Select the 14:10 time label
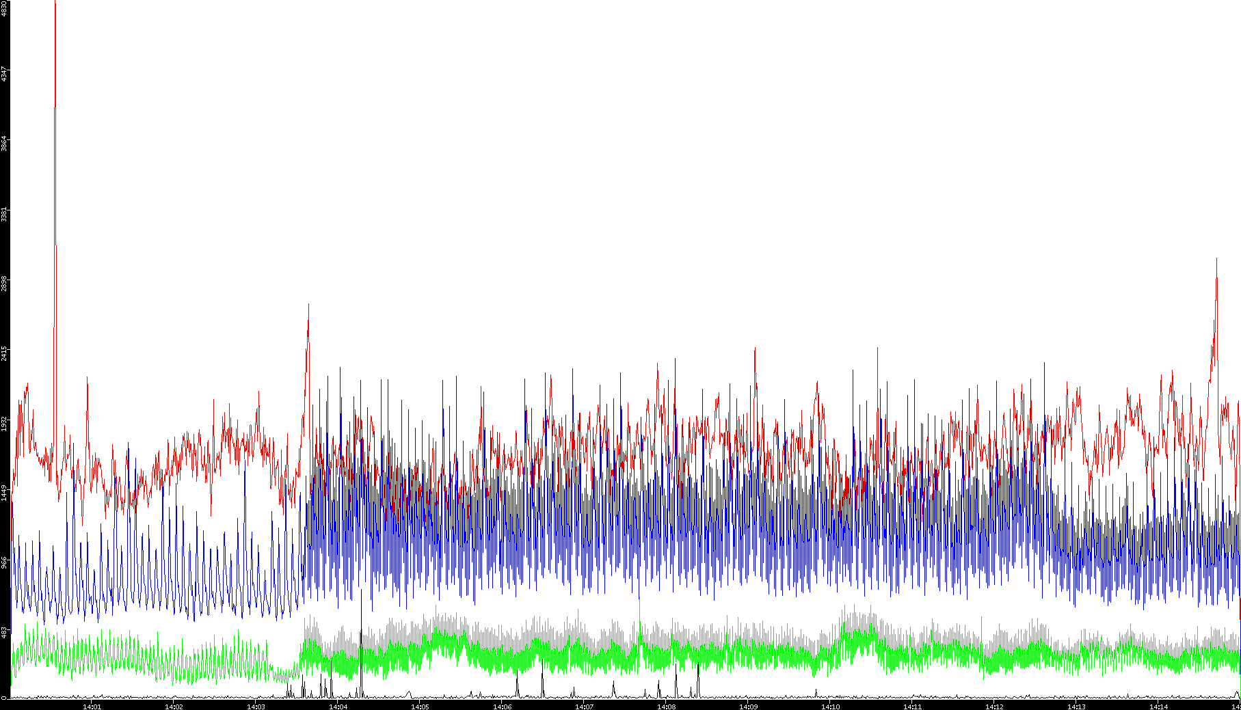The height and width of the screenshot is (710, 1241). point(830,707)
